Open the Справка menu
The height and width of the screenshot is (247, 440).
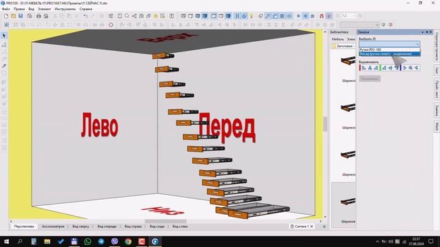[85, 9]
